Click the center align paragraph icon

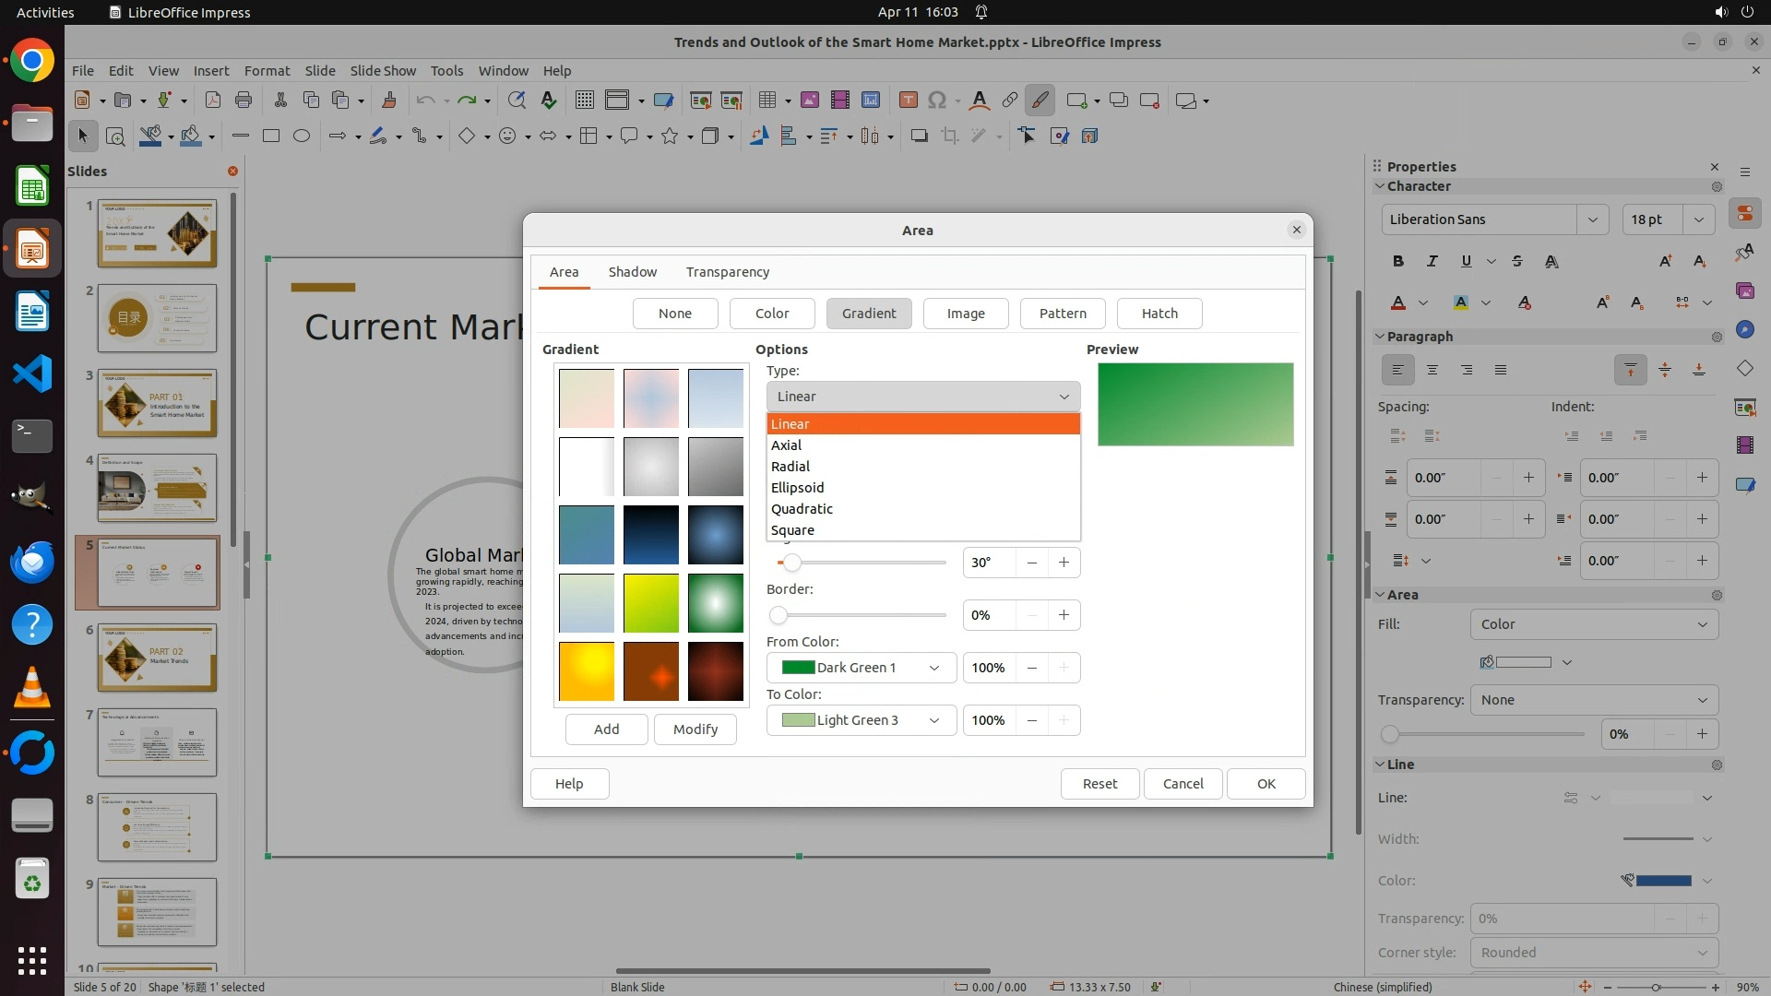pyautogui.click(x=1432, y=370)
